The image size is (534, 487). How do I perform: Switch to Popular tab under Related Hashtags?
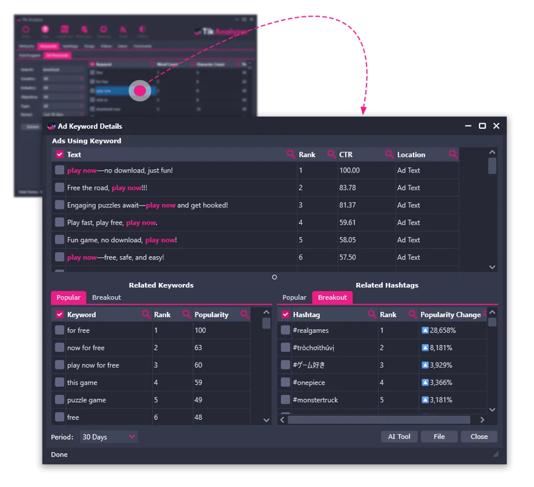[294, 297]
